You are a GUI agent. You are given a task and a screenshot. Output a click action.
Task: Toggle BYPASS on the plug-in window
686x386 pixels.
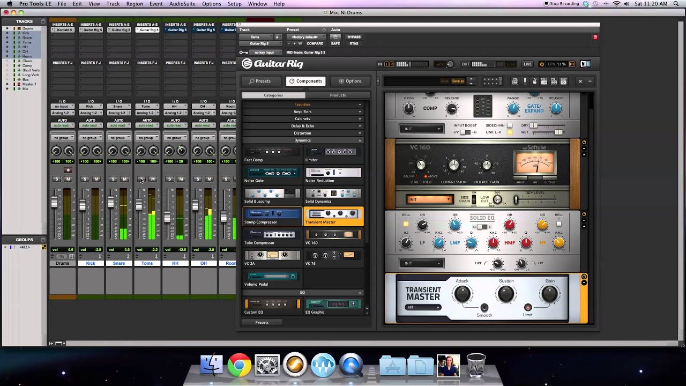[354, 37]
